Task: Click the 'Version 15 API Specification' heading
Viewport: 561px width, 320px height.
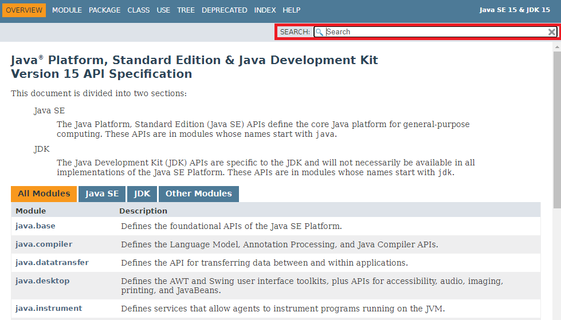Action: click(101, 74)
